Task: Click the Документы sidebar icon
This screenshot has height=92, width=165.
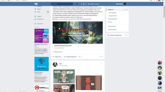Action: pos(35,19)
